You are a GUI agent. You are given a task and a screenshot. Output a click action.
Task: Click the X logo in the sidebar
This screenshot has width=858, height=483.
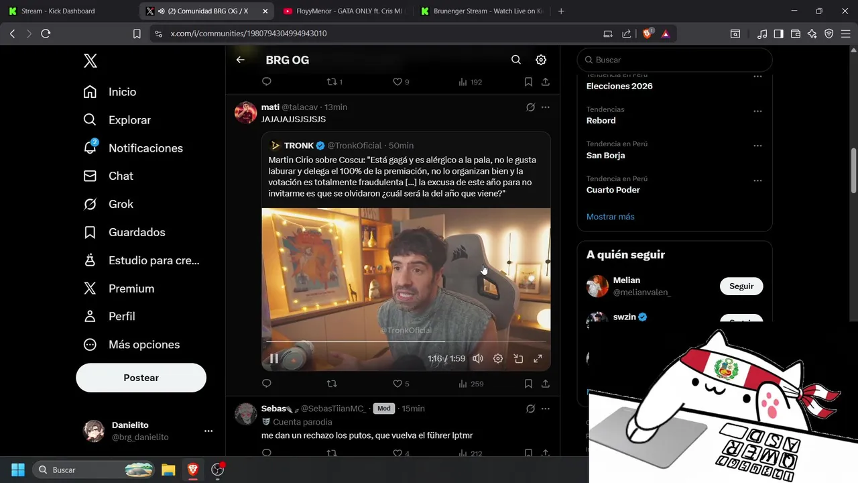[90, 60]
